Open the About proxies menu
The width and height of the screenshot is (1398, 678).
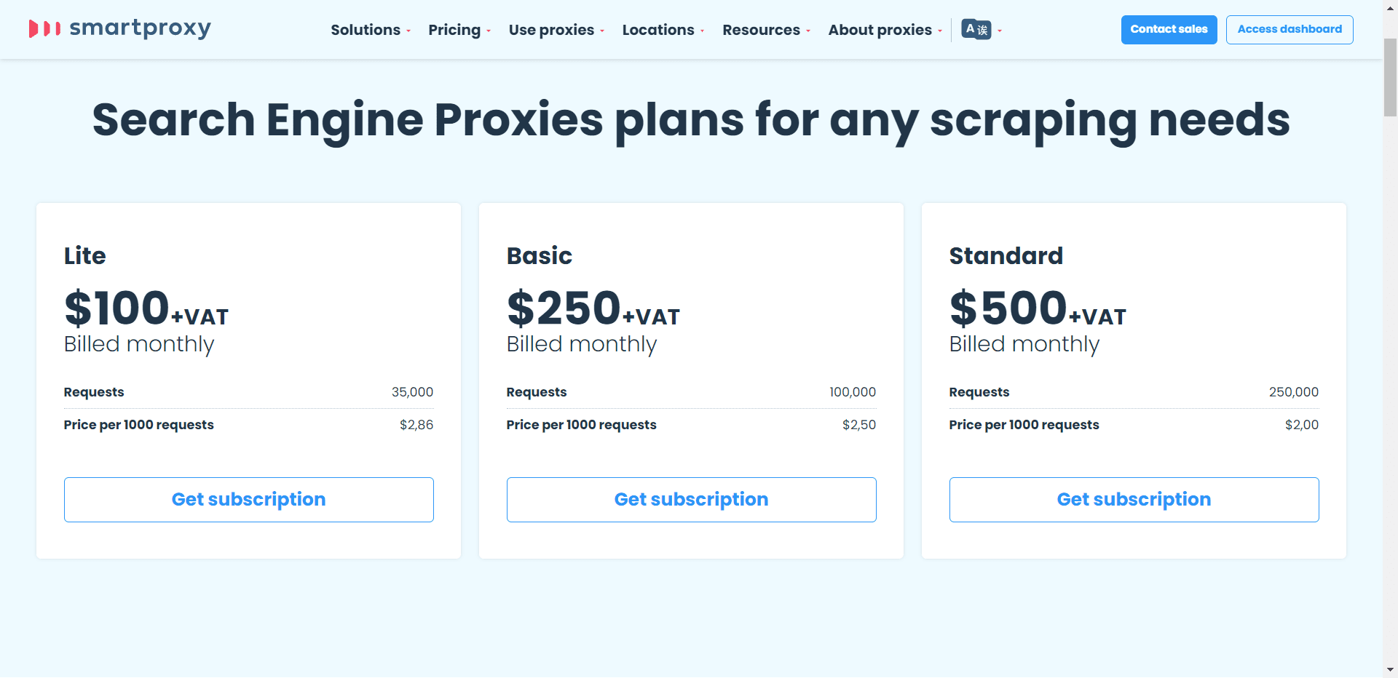884,30
